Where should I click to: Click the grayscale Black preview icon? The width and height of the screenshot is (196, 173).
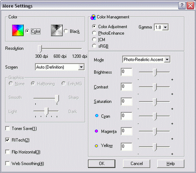[57, 30]
